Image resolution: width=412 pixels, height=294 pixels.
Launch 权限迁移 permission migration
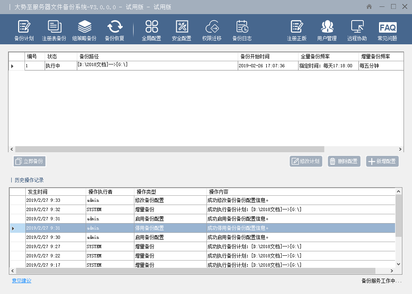click(212, 31)
